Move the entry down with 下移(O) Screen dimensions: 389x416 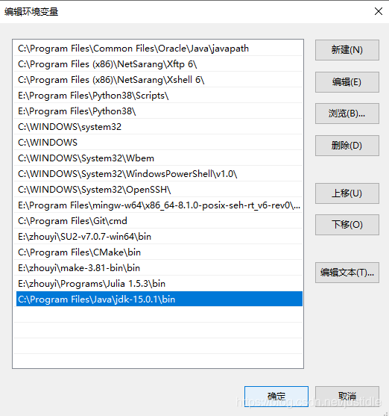[x=347, y=225]
